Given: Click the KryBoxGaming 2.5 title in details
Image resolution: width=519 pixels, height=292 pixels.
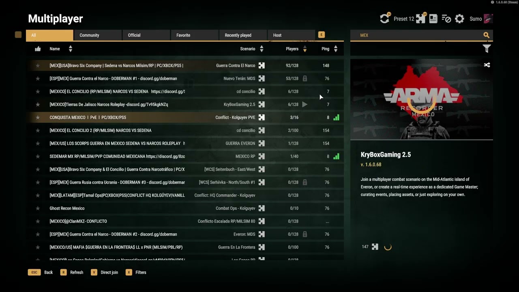Looking at the screenshot, I should 386,155.
